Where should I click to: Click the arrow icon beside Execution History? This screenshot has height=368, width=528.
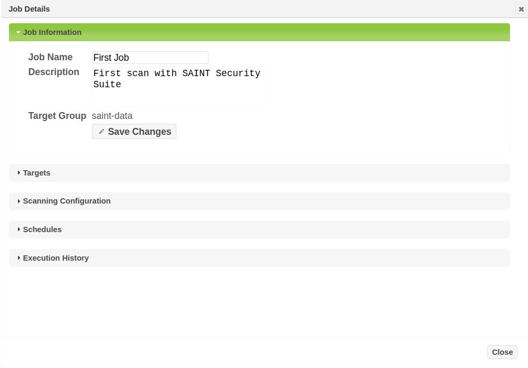pos(19,258)
